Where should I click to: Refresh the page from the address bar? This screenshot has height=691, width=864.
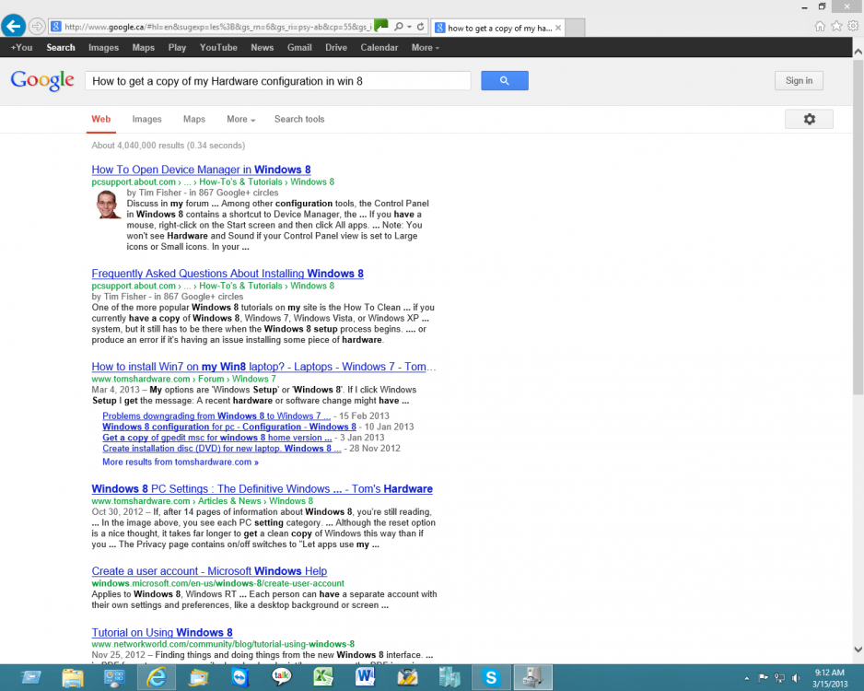(420, 27)
